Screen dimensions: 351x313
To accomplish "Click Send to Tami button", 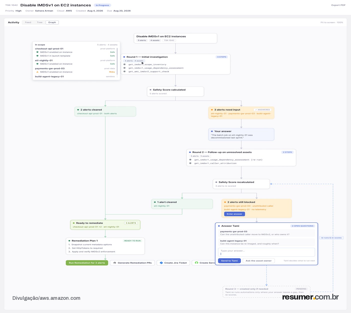I will pos(229,261).
